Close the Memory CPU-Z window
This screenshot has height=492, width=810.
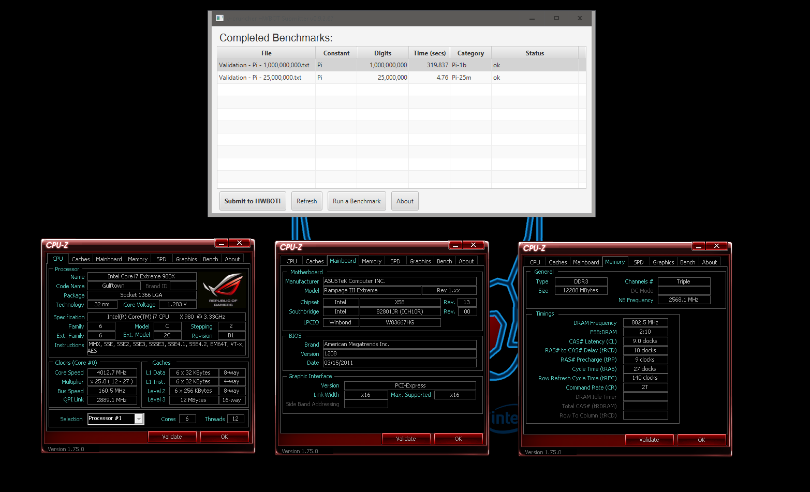pos(717,246)
